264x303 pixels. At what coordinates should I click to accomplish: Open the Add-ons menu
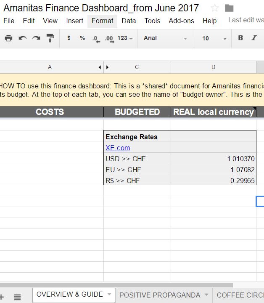click(182, 21)
